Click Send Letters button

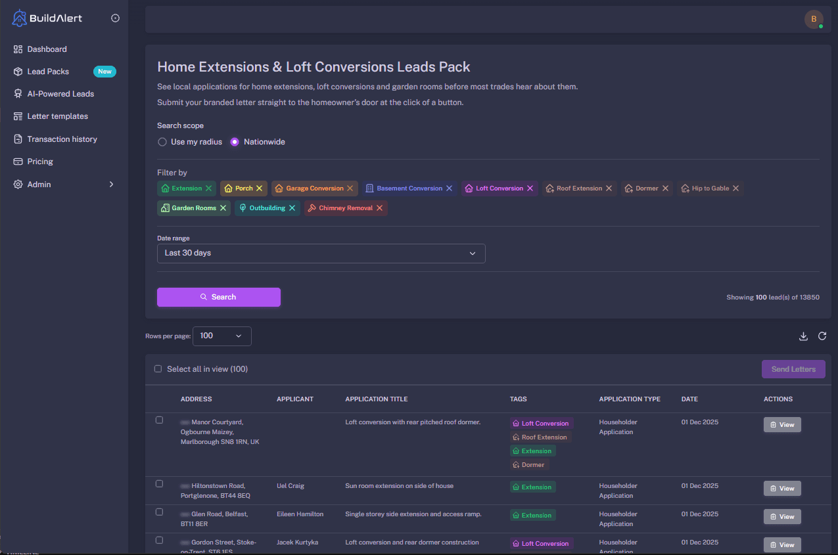[x=793, y=368]
